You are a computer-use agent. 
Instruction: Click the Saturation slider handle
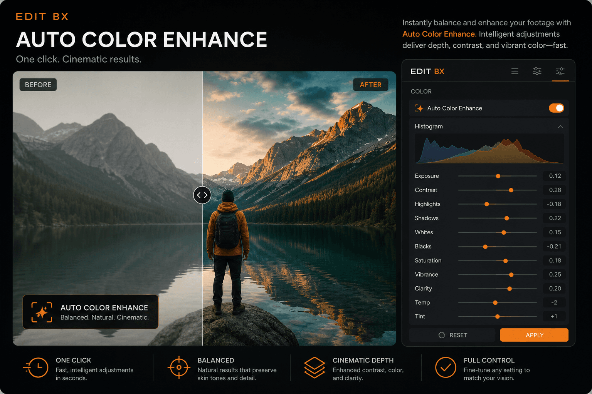click(x=506, y=261)
